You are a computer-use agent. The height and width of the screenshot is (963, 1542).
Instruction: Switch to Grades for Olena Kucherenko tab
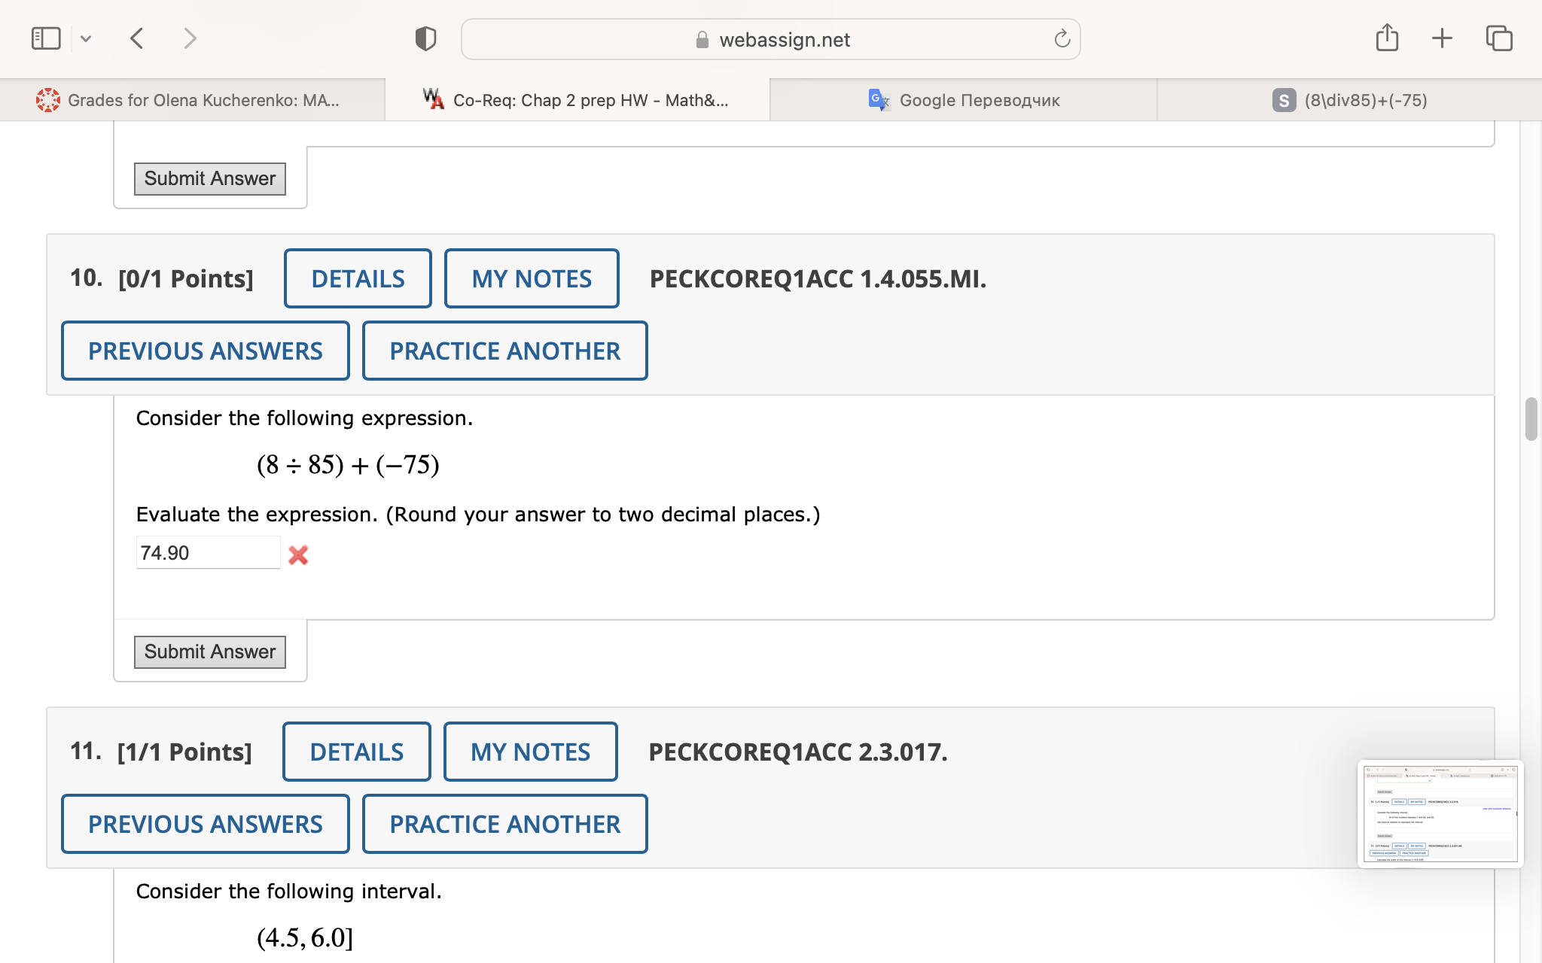point(193,100)
